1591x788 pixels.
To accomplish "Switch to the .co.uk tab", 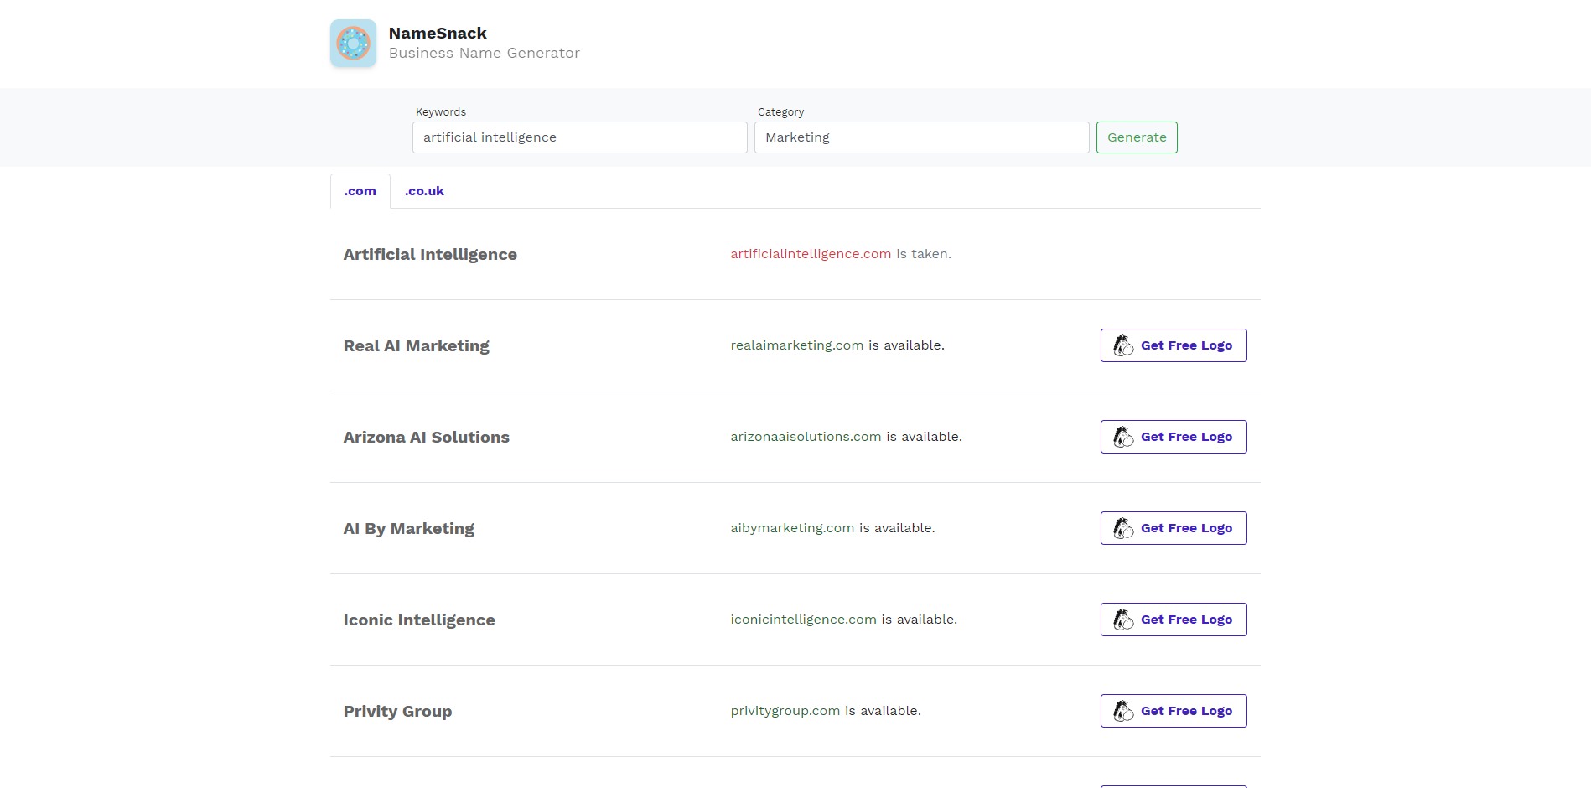I will (424, 191).
